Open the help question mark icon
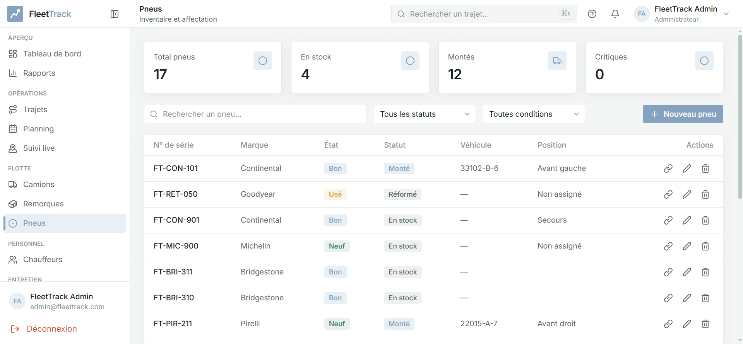The height and width of the screenshot is (344, 743). click(x=592, y=14)
